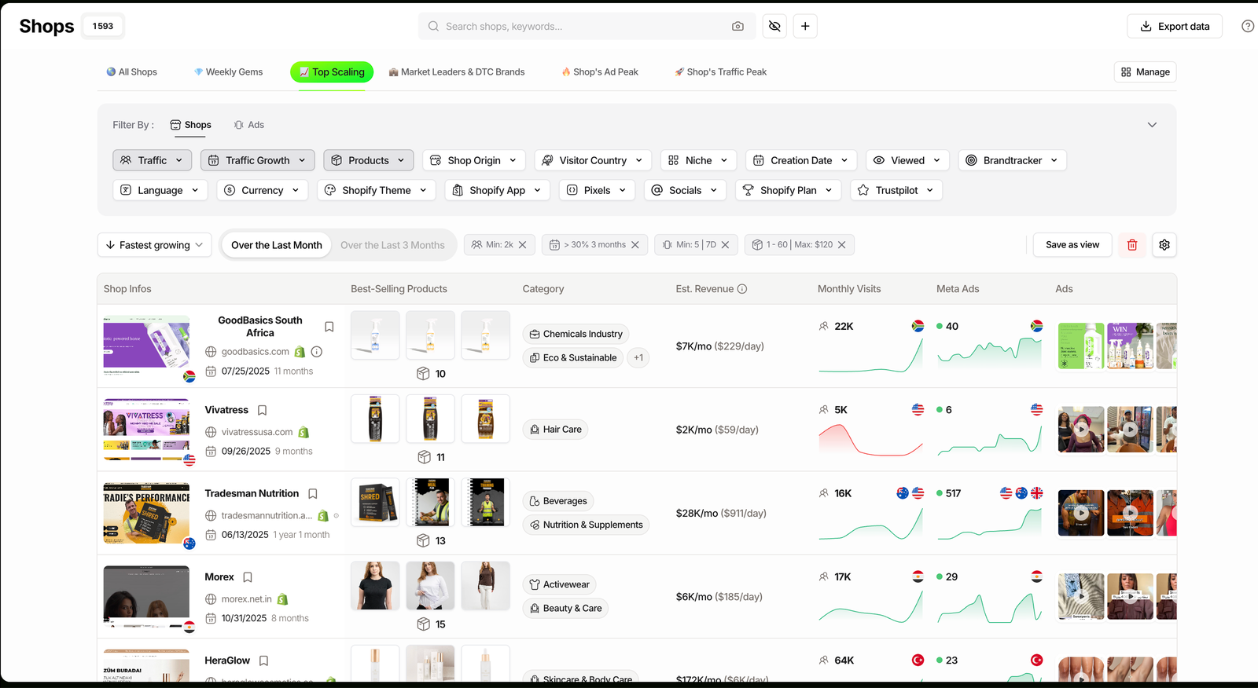Open the Traffic filter dropdown
This screenshot has height=688, width=1258.
click(153, 160)
